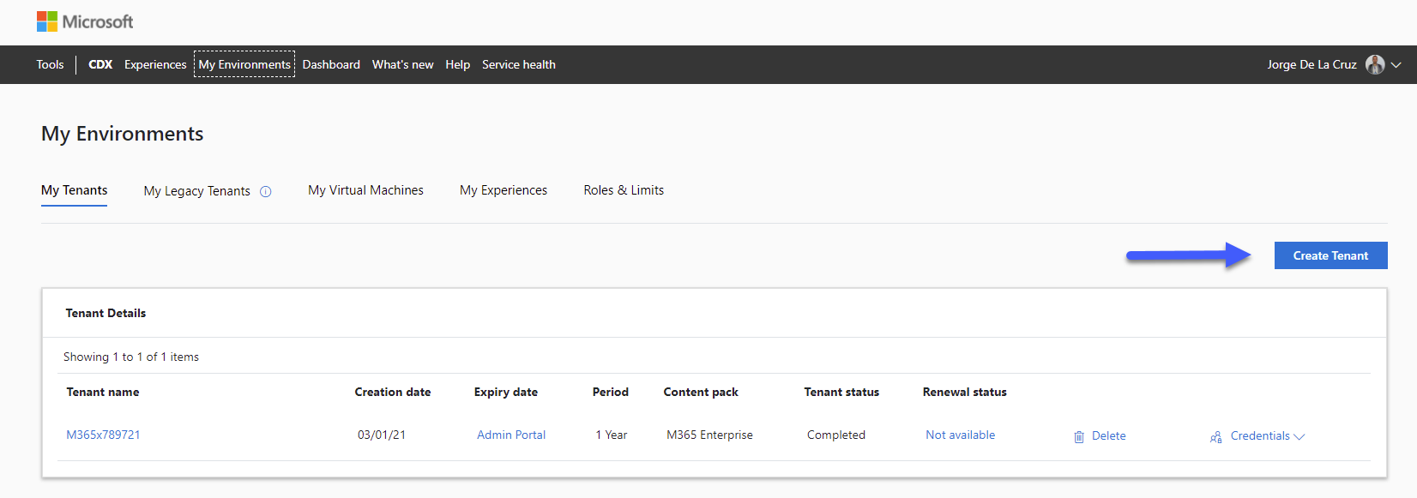Switch to My Tenants tab
Viewport: 1417px width, 498px height.
pos(75,190)
